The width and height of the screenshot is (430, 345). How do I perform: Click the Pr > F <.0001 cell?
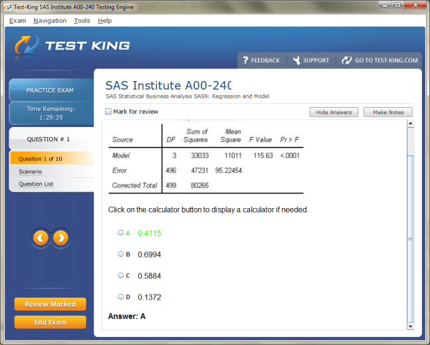pos(290,156)
